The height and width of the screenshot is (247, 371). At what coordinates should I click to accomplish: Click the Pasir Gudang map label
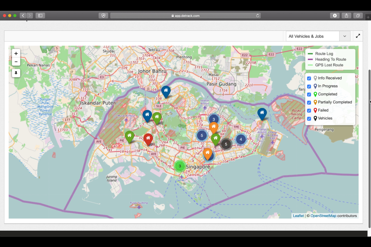point(221,84)
